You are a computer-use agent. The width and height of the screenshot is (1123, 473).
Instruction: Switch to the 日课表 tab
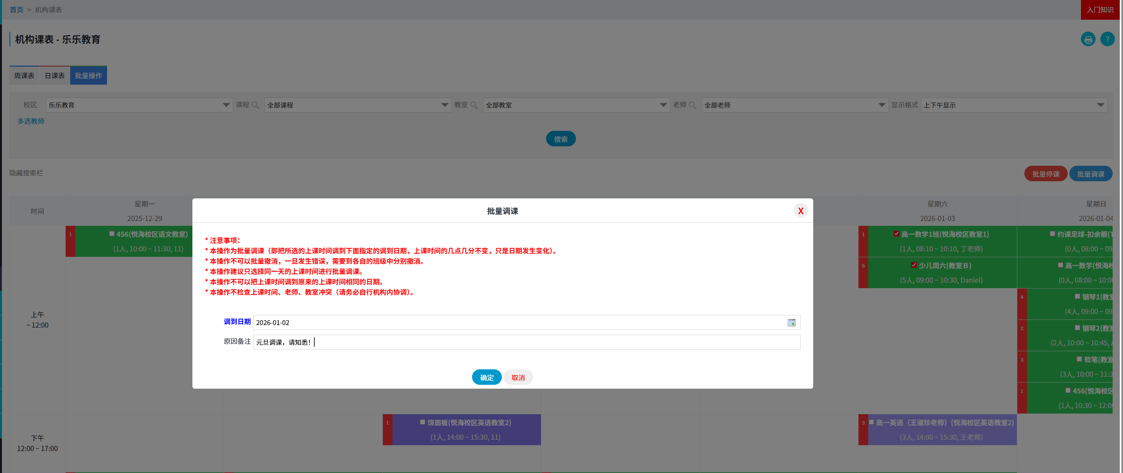coord(55,75)
